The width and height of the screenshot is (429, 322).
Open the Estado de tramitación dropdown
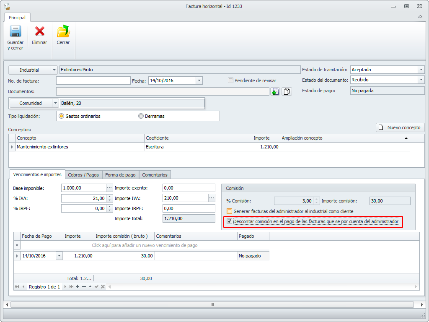pos(421,70)
